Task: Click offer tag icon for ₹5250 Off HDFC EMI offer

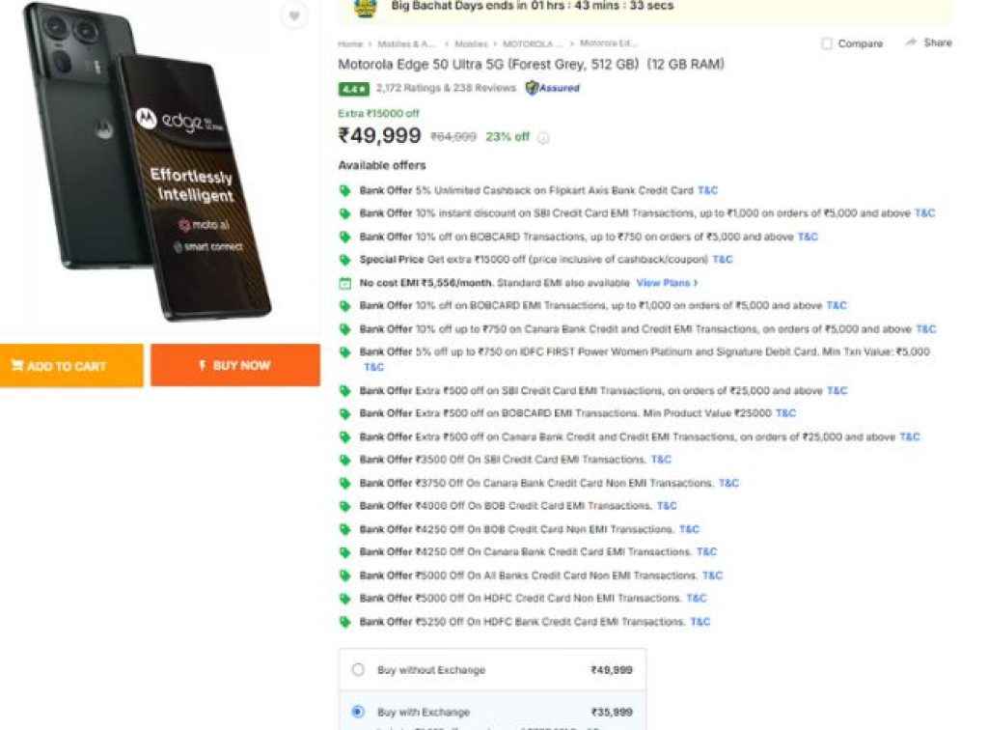Action: 345,622
